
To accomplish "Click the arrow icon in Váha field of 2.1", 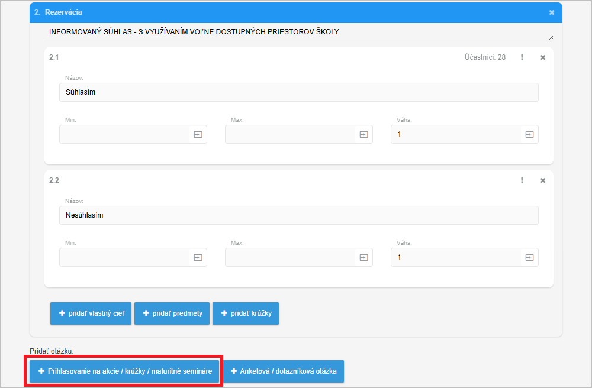I will (x=529, y=134).
